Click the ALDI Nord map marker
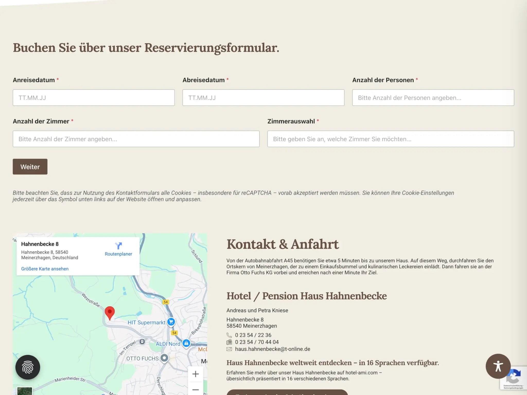This screenshot has width=527, height=395. (x=186, y=343)
